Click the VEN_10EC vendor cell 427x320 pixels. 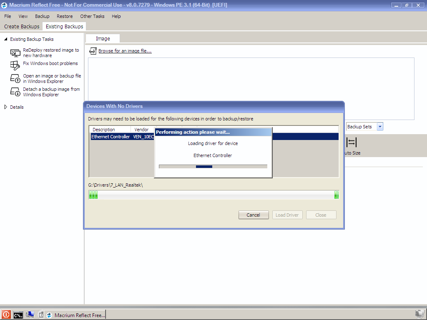click(143, 137)
